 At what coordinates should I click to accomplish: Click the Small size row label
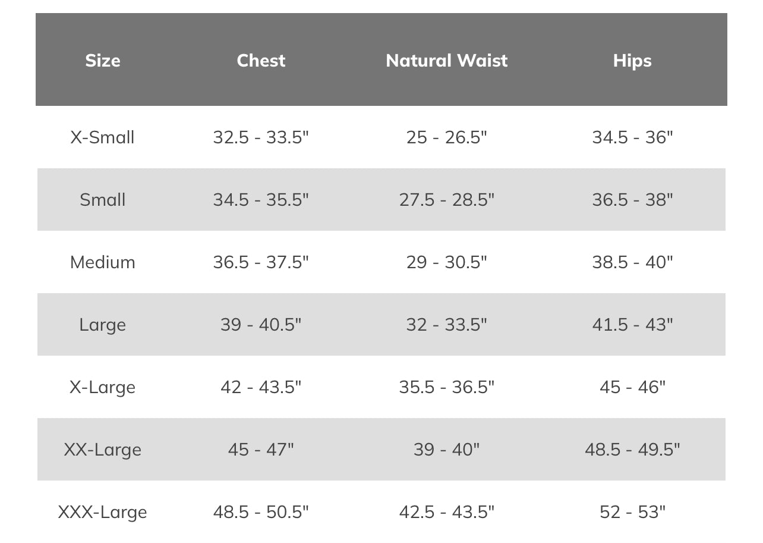point(103,200)
